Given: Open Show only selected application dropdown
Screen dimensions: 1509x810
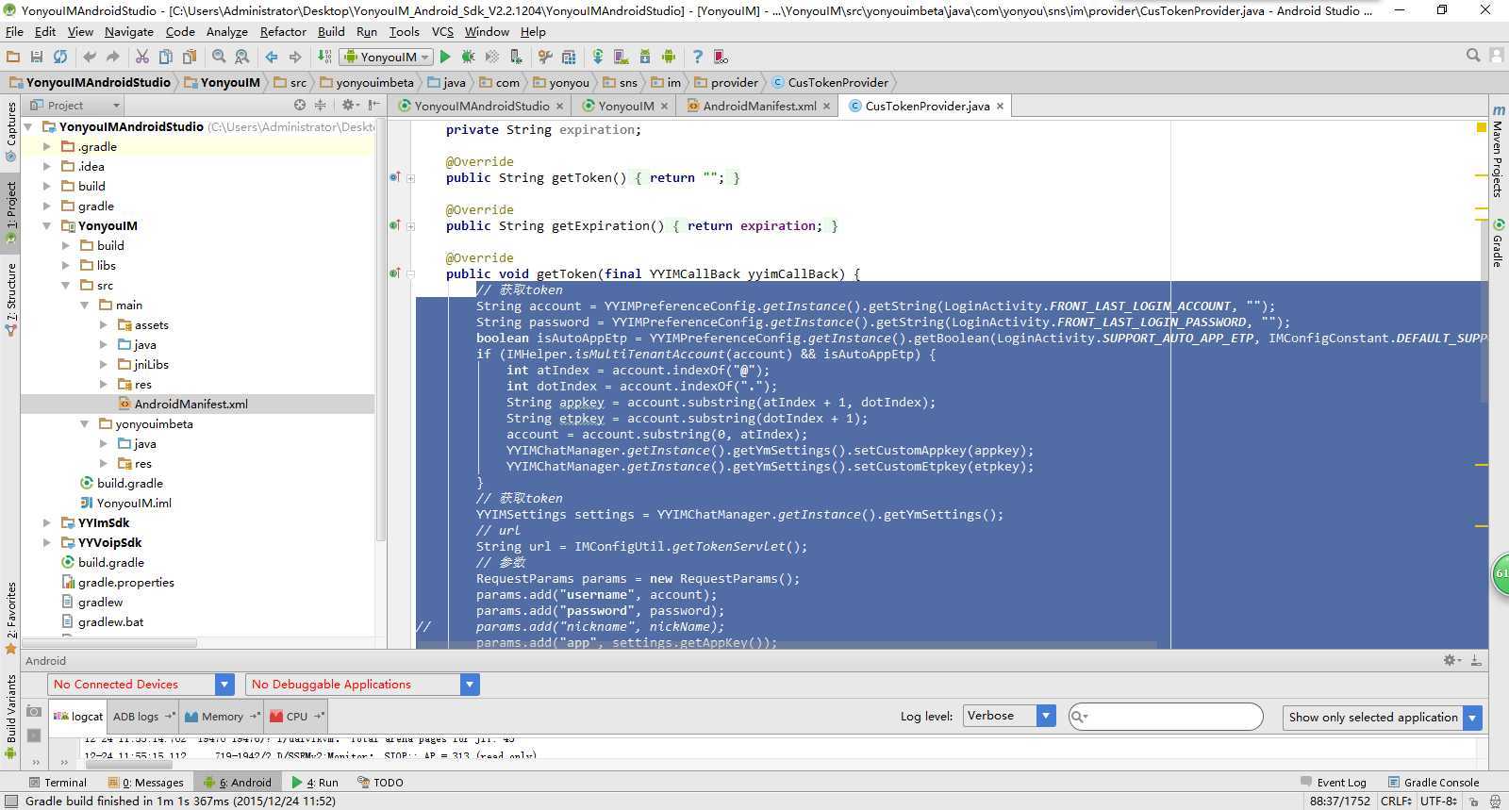Looking at the screenshot, I should click(x=1383, y=717).
